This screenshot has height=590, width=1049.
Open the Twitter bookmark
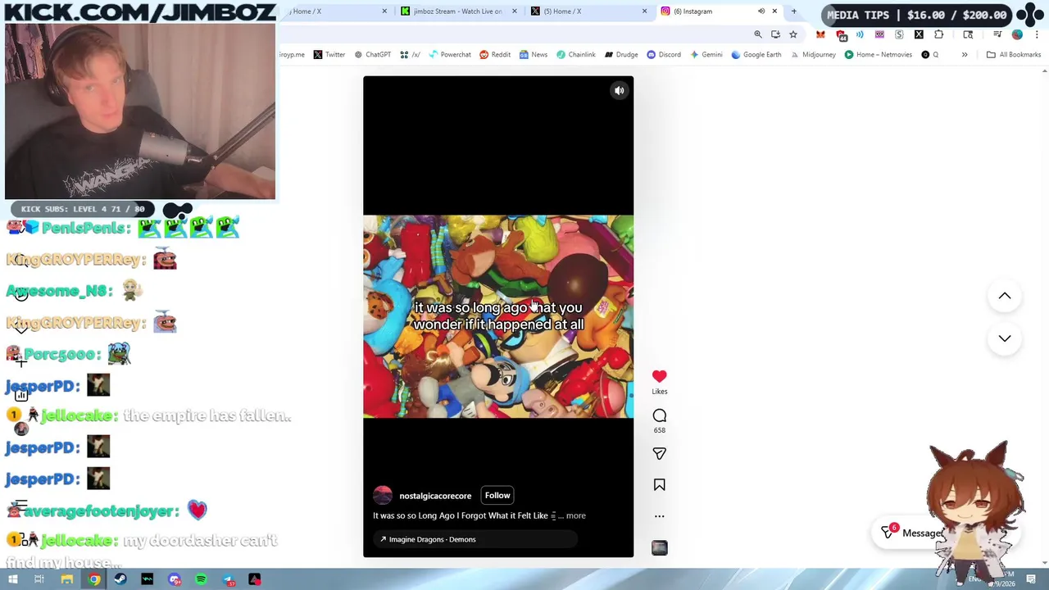coord(329,55)
